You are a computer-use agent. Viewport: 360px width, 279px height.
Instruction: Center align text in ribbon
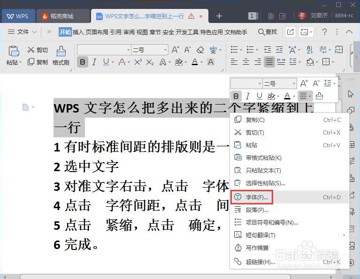click(245, 62)
